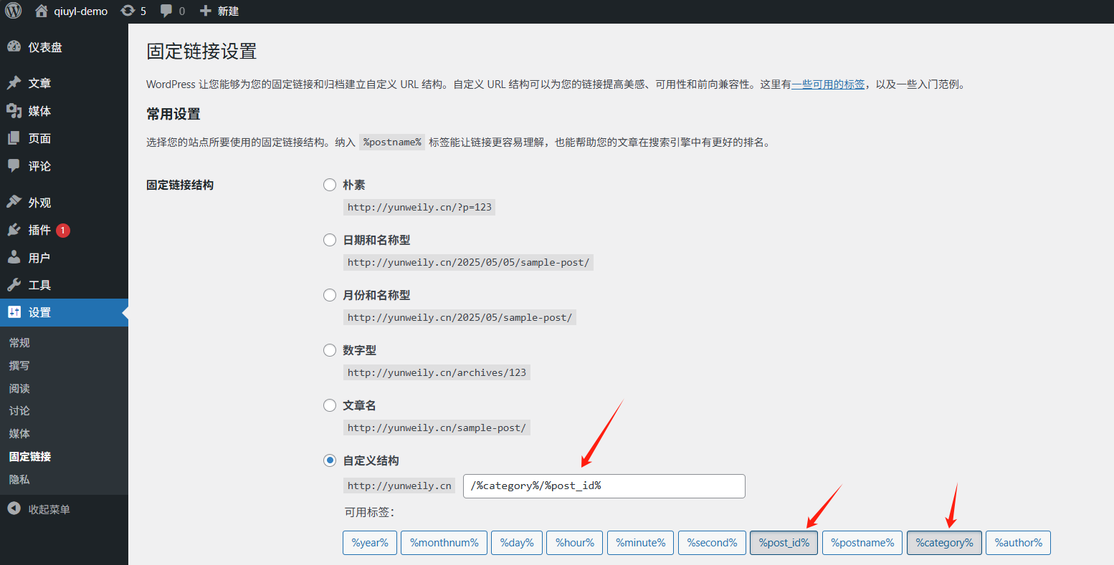Click the qiuyl-demo site name
1114x565 pixels.
tap(81, 11)
